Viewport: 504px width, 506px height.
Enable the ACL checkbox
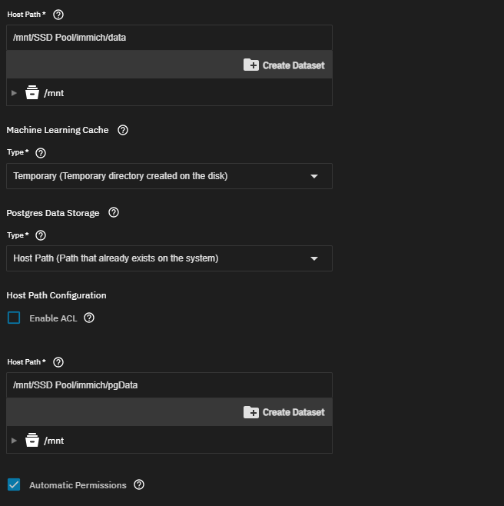[14, 318]
